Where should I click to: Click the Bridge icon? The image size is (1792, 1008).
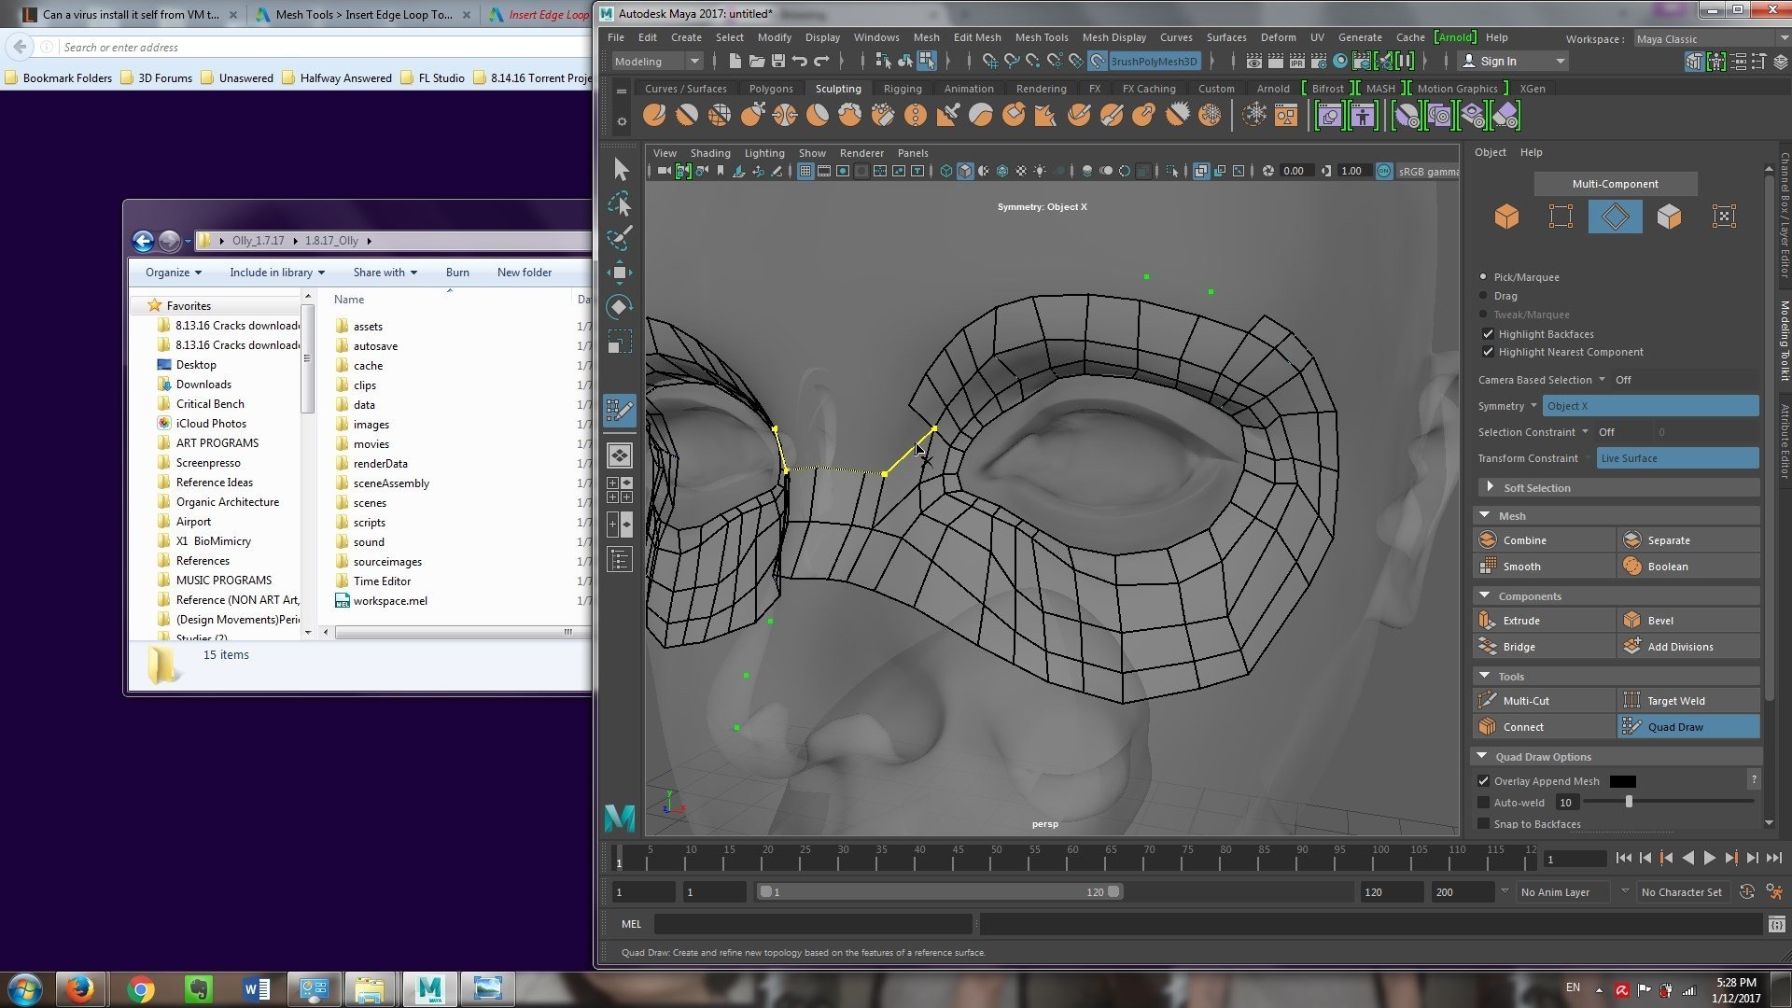(1488, 647)
